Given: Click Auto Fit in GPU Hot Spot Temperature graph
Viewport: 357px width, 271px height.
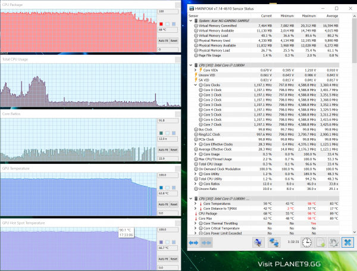Looking at the screenshot, I should pyautogui.click(x=163, y=259).
